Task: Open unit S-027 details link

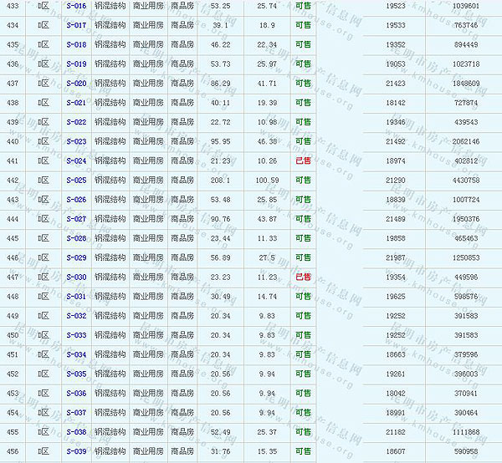Action: (75, 219)
